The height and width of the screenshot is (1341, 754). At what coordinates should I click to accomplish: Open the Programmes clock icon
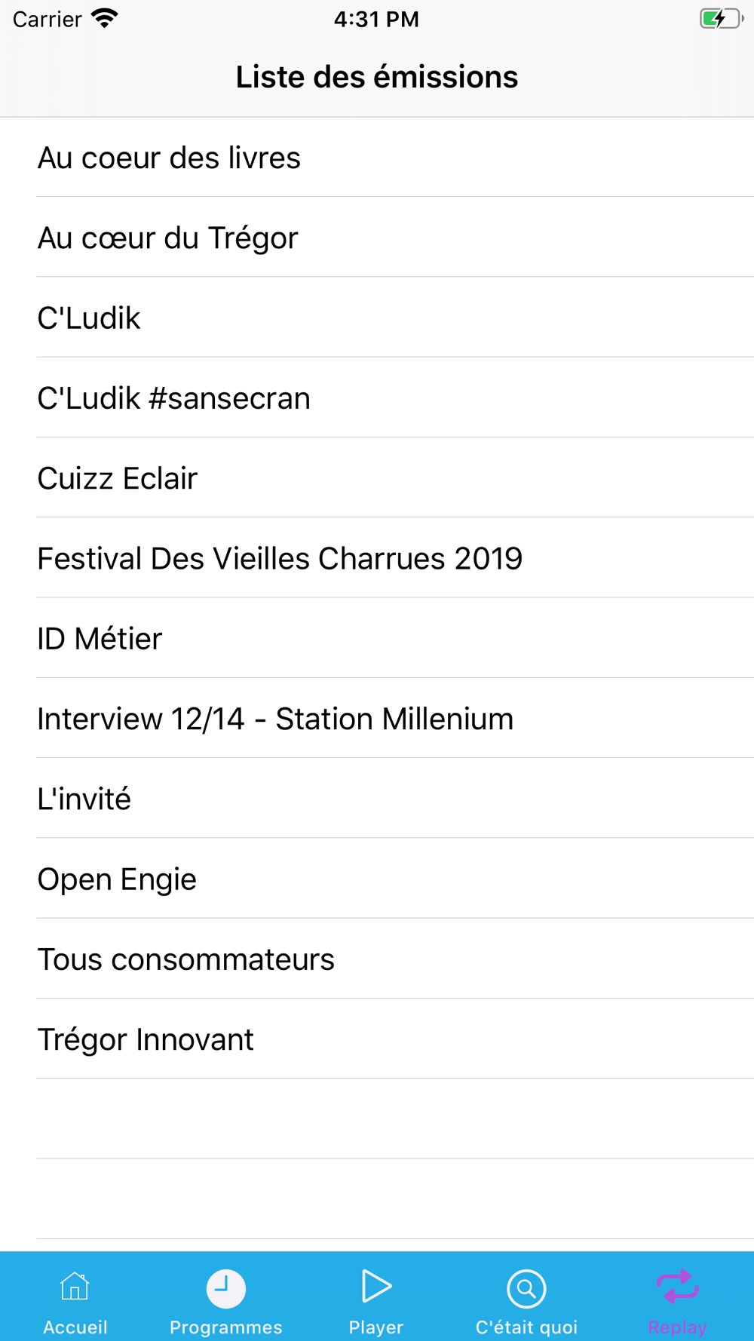(225, 1288)
